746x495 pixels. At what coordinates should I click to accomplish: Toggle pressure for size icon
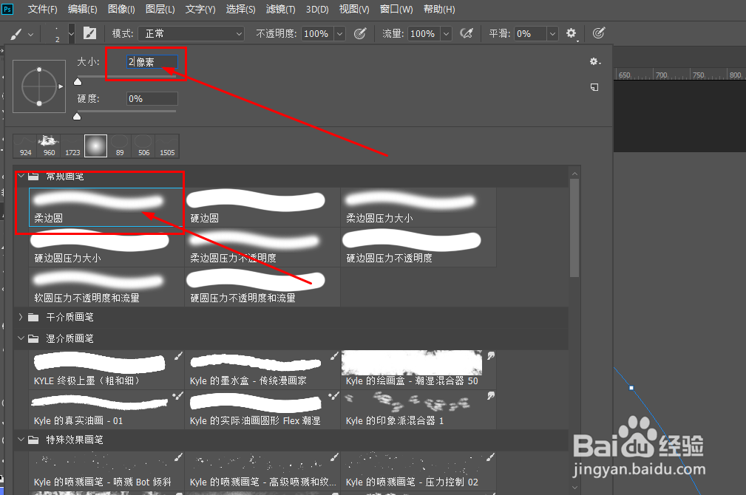[599, 33]
